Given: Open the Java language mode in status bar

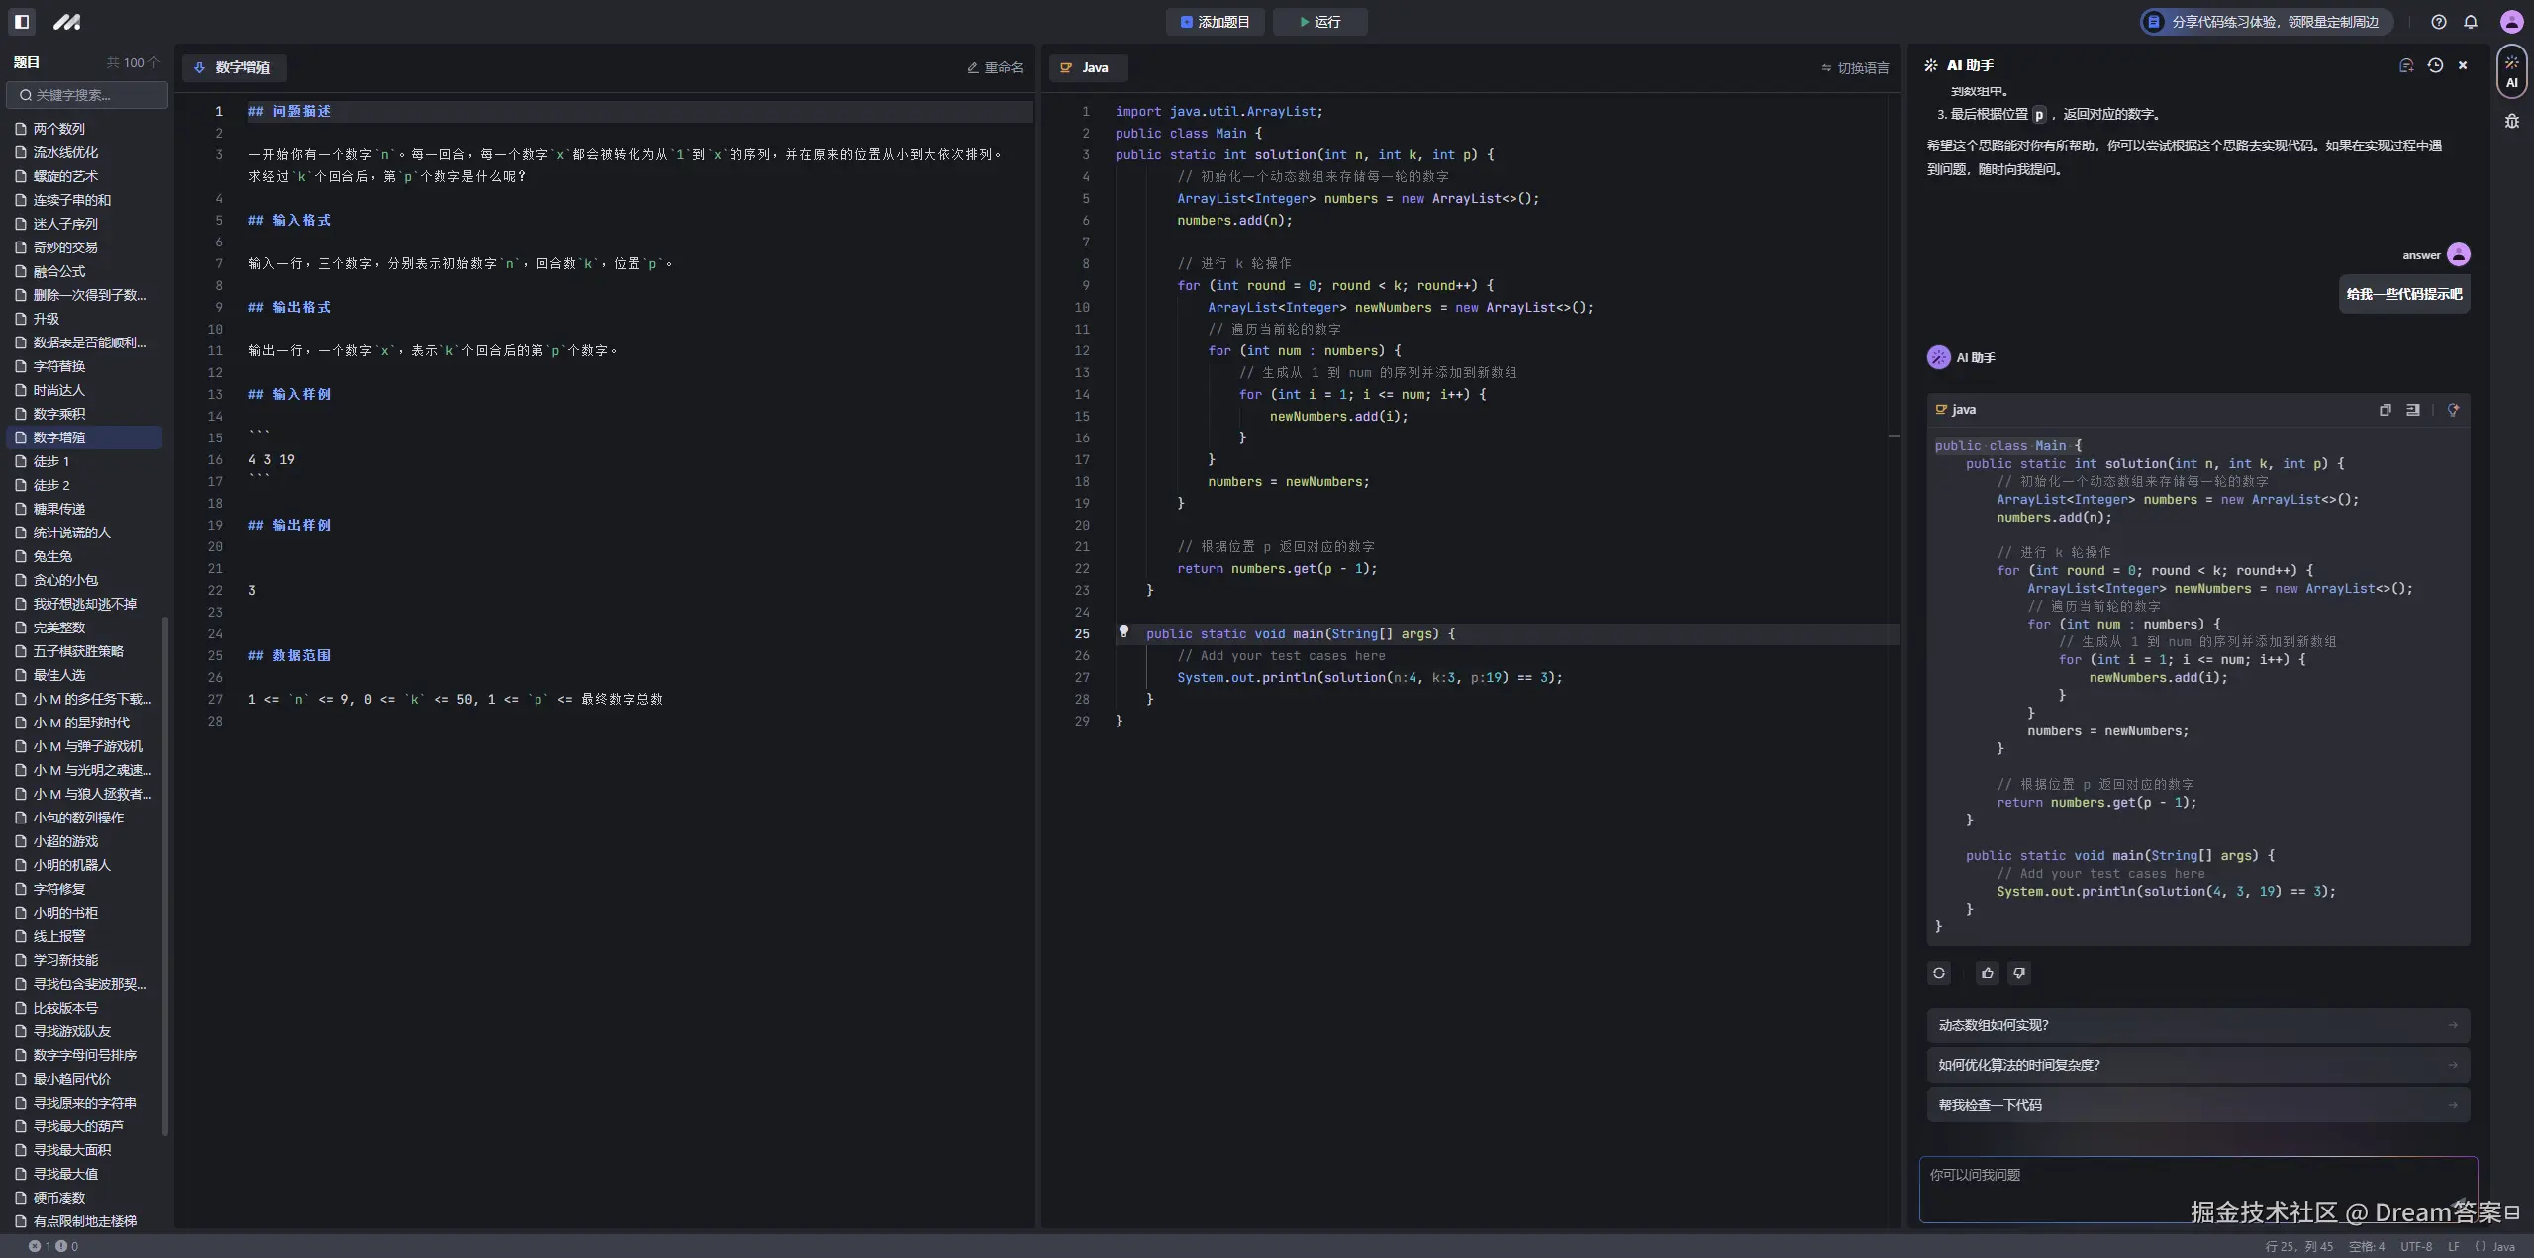Looking at the screenshot, I should [2495, 1246].
